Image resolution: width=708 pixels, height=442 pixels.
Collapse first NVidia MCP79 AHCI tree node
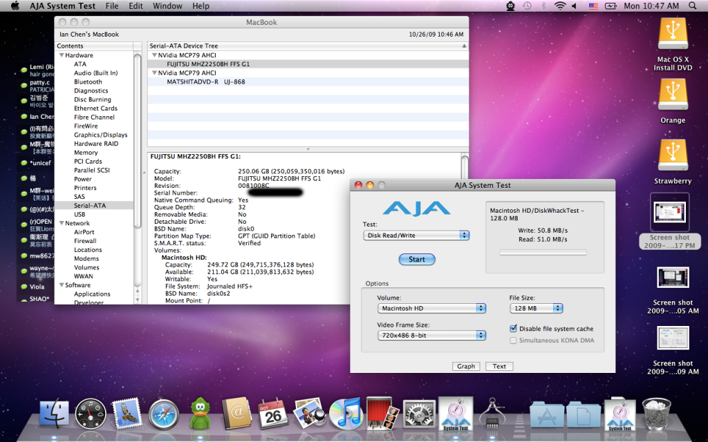(154, 55)
